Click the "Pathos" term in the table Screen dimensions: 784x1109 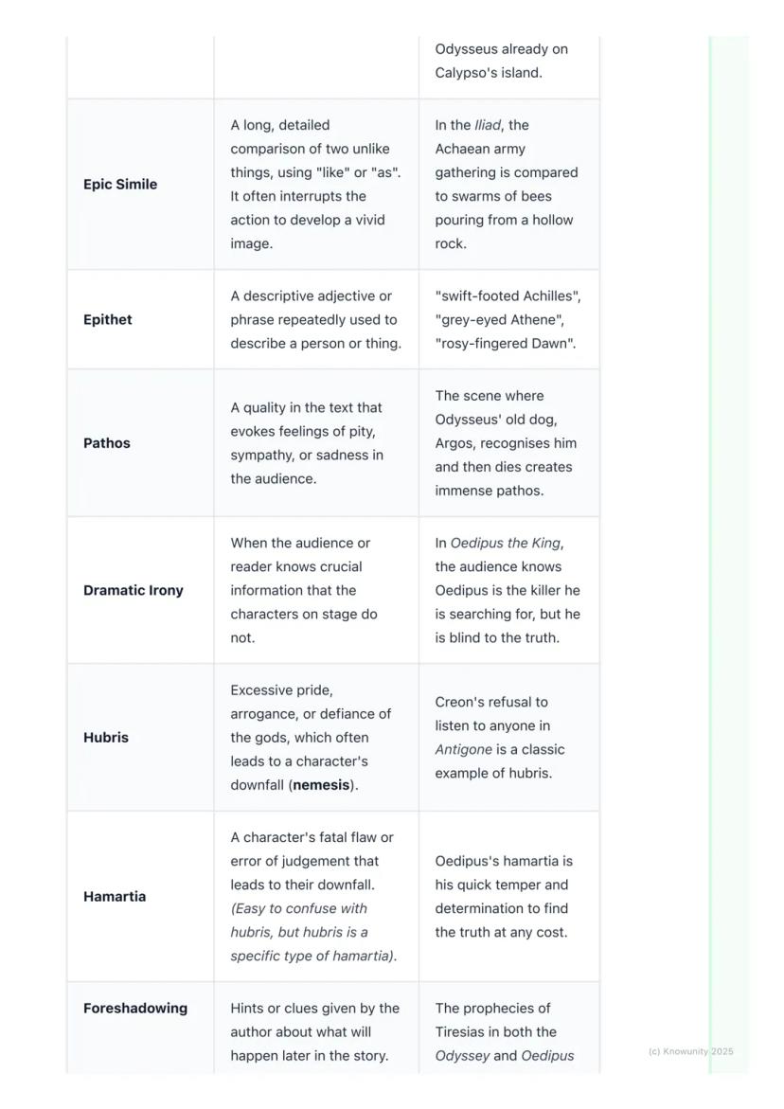107,443
